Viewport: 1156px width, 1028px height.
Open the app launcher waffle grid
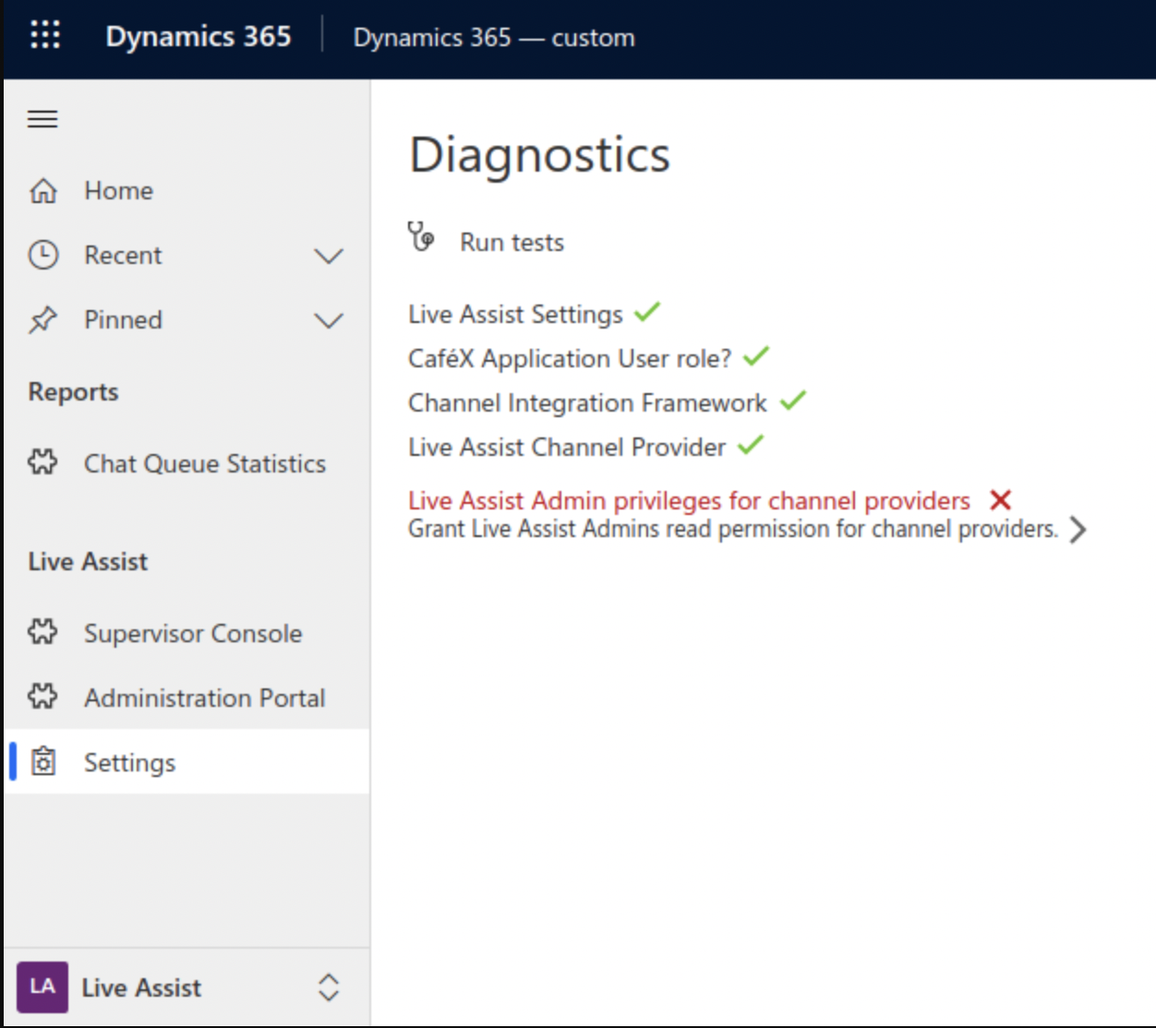coord(44,36)
